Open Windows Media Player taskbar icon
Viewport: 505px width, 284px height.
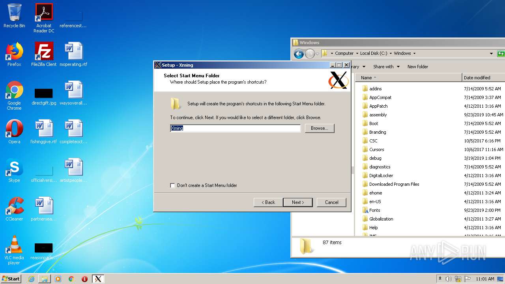pyautogui.click(x=58, y=279)
